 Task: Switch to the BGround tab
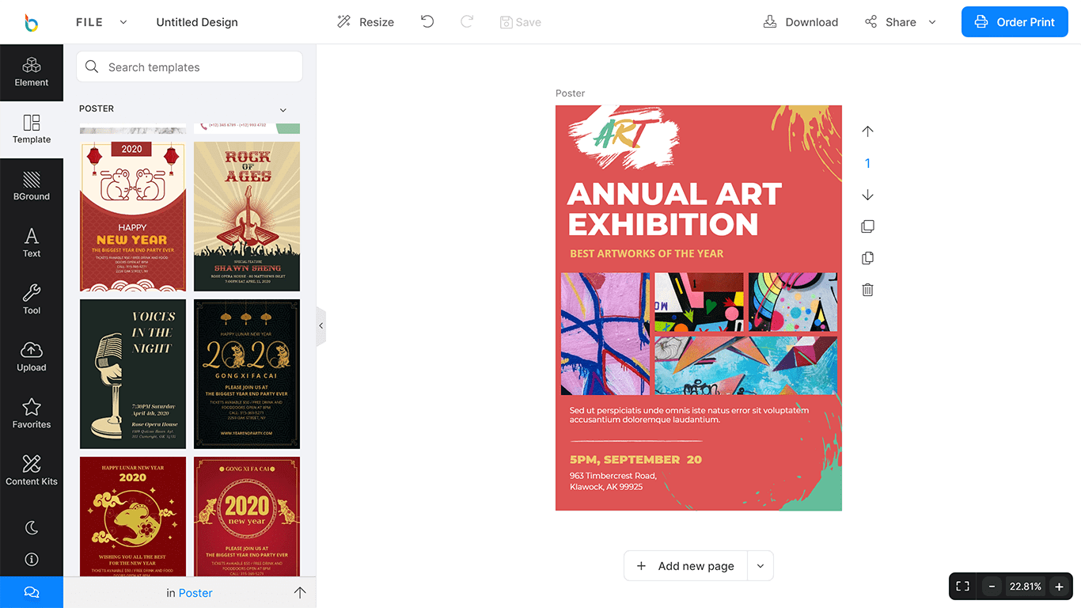point(32,187)
